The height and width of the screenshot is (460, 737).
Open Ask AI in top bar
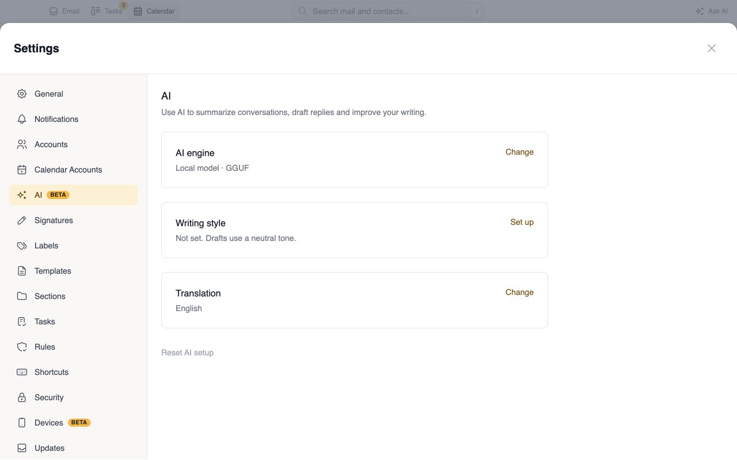coord(712,11)
